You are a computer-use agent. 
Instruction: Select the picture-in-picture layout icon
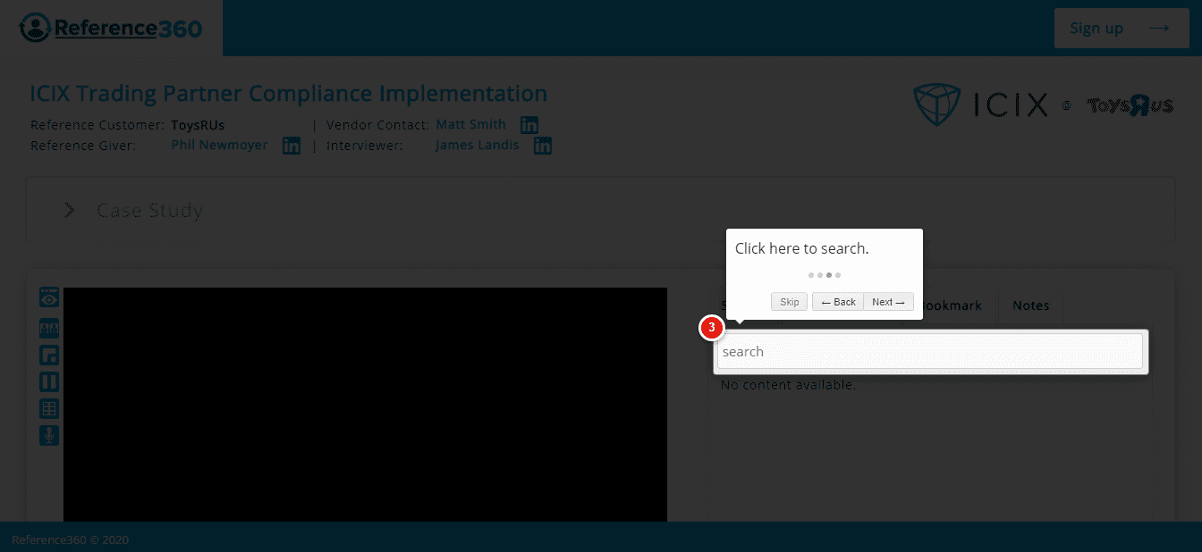pos(49,355)
